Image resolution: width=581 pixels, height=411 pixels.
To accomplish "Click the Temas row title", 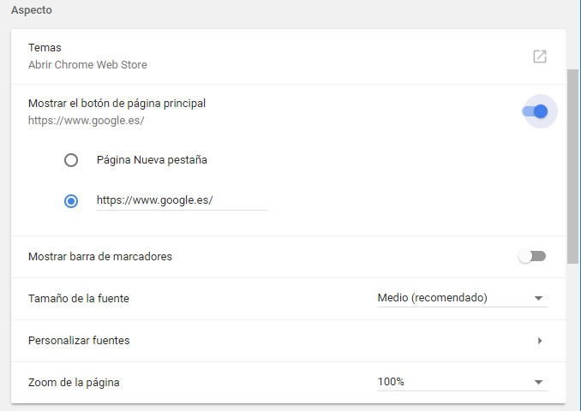I will tap(45, 48).
